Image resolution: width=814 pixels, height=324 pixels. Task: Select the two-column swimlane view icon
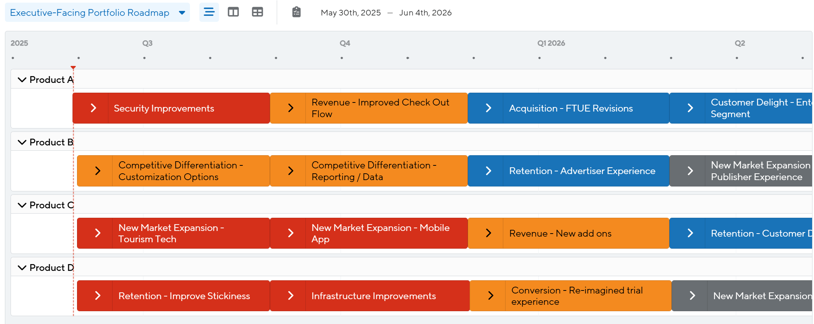(233, 12)
